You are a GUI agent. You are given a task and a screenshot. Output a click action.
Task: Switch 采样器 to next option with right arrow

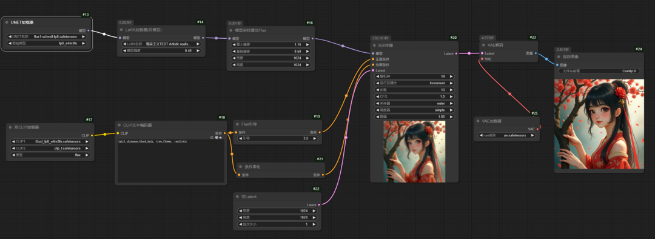pyautogui.click(x=451, y=103)
